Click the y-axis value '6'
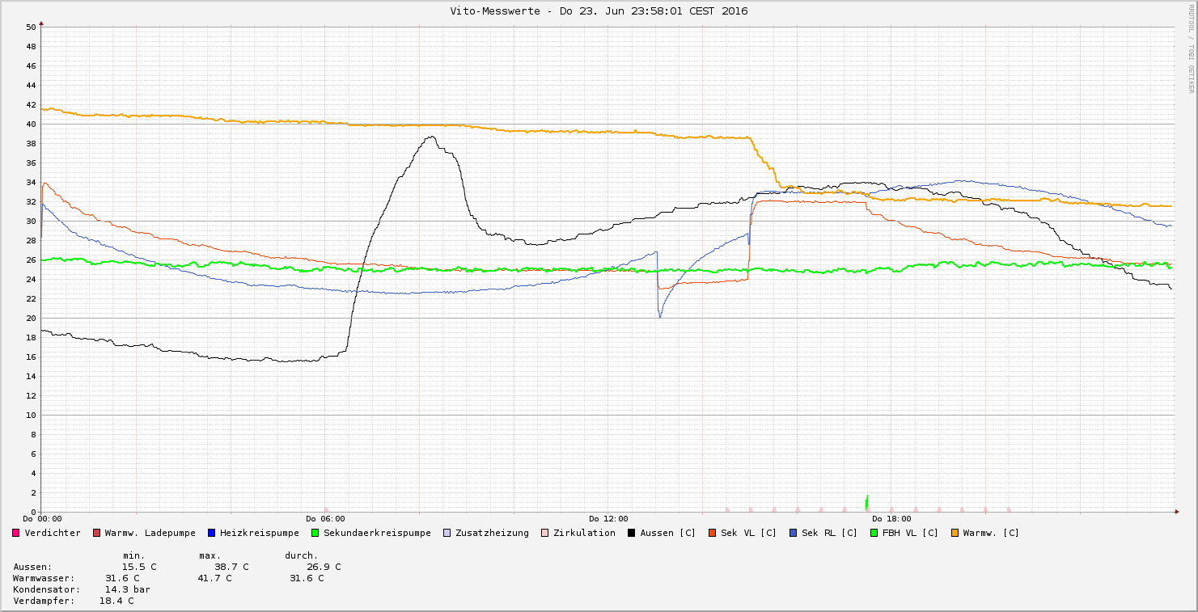 tap(33, 454)
